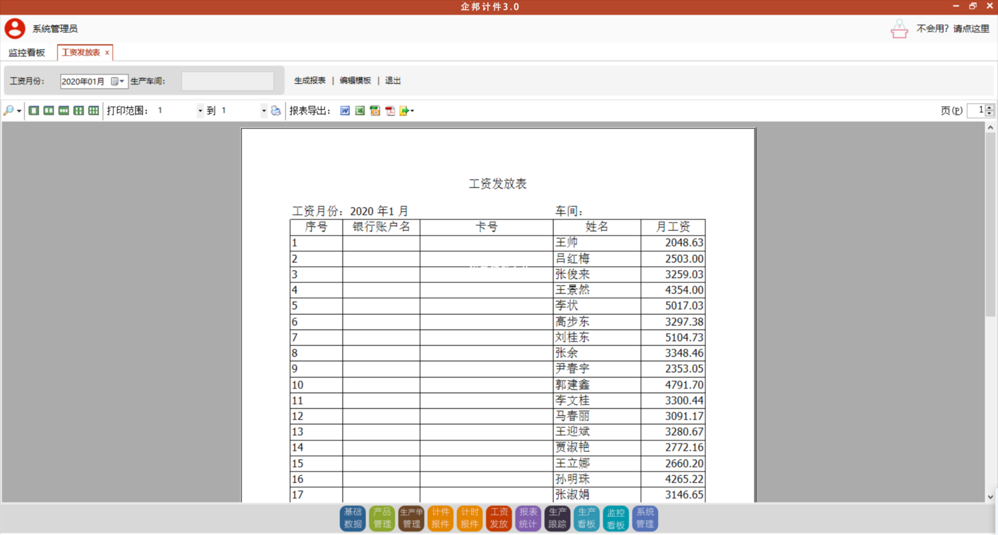
Task: Open the 系统管理 module
Action: 645,518
